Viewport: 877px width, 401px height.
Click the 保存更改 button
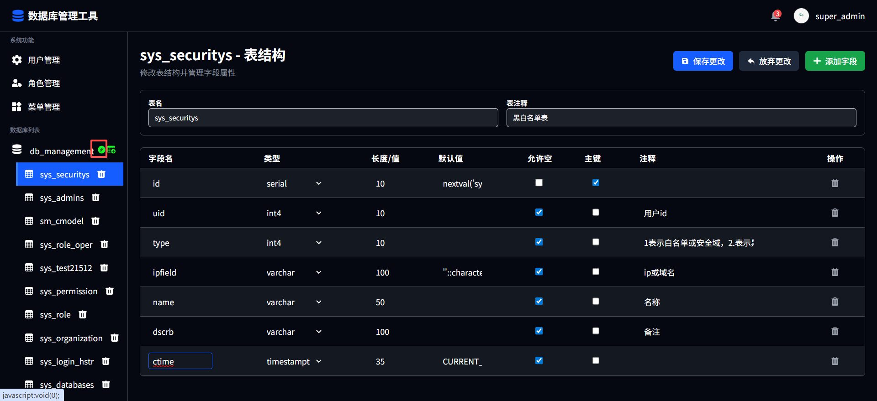click(x=703, y=61)
